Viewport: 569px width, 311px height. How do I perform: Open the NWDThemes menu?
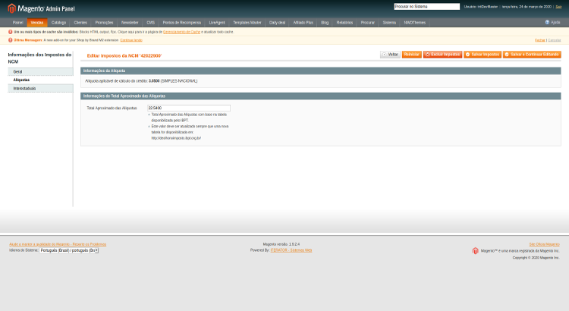tap(415, 23)
